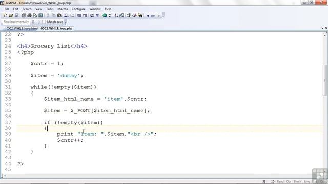This screenshot has width=328, height=184.
Task: Open Find in Files binoculars icon
Action: (x=140, y=16)
